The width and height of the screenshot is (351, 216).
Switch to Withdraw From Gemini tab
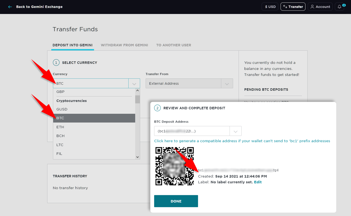point(124,45)
